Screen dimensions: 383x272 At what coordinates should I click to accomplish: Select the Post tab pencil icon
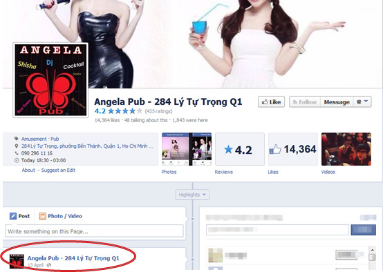point(13,216)
